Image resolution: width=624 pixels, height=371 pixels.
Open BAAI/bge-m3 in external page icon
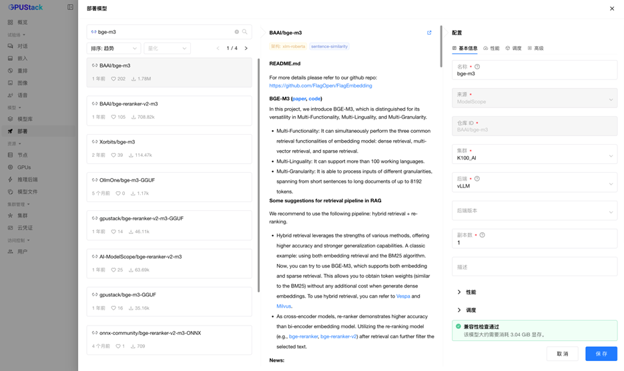tap(429, 33)
